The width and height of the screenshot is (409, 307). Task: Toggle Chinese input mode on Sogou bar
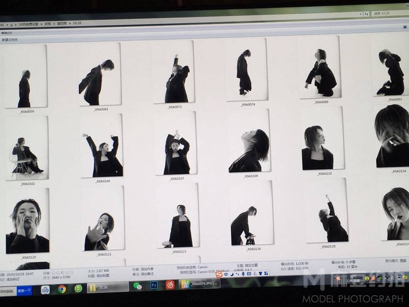226,274
